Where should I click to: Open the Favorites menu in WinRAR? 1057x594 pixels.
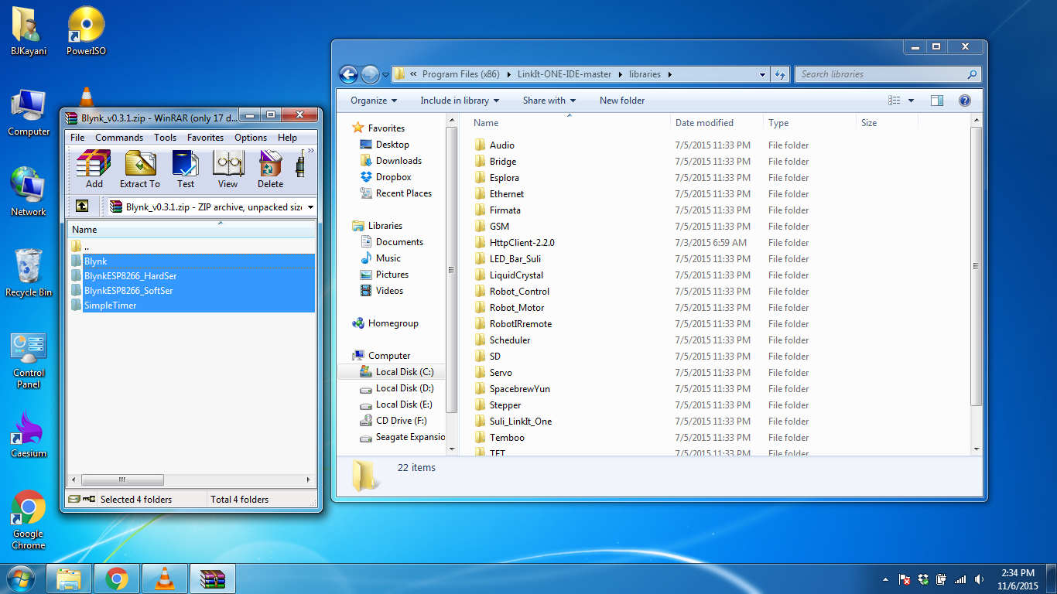click(x=205, y=138)
